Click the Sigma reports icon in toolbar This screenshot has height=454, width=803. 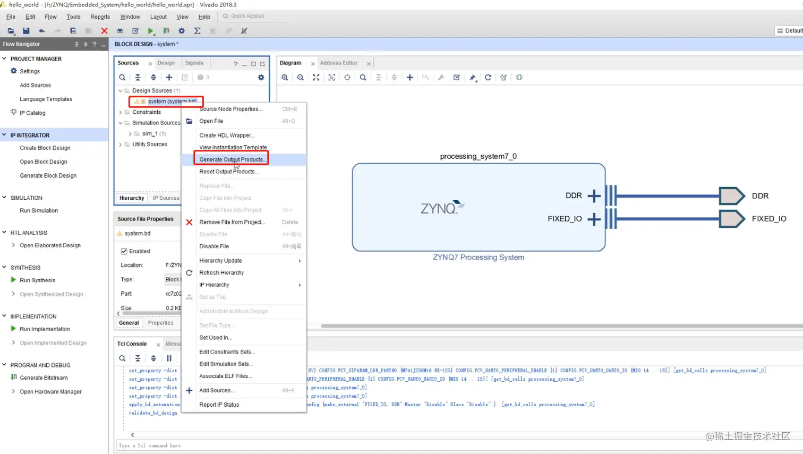pos(197,31)
